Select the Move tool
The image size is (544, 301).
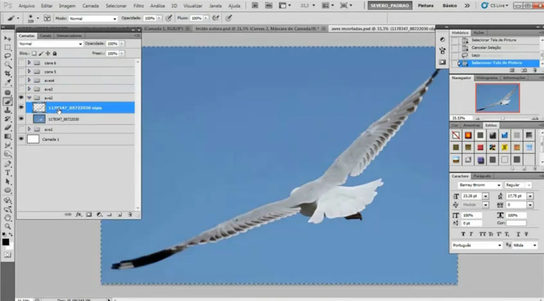(8, 38)
